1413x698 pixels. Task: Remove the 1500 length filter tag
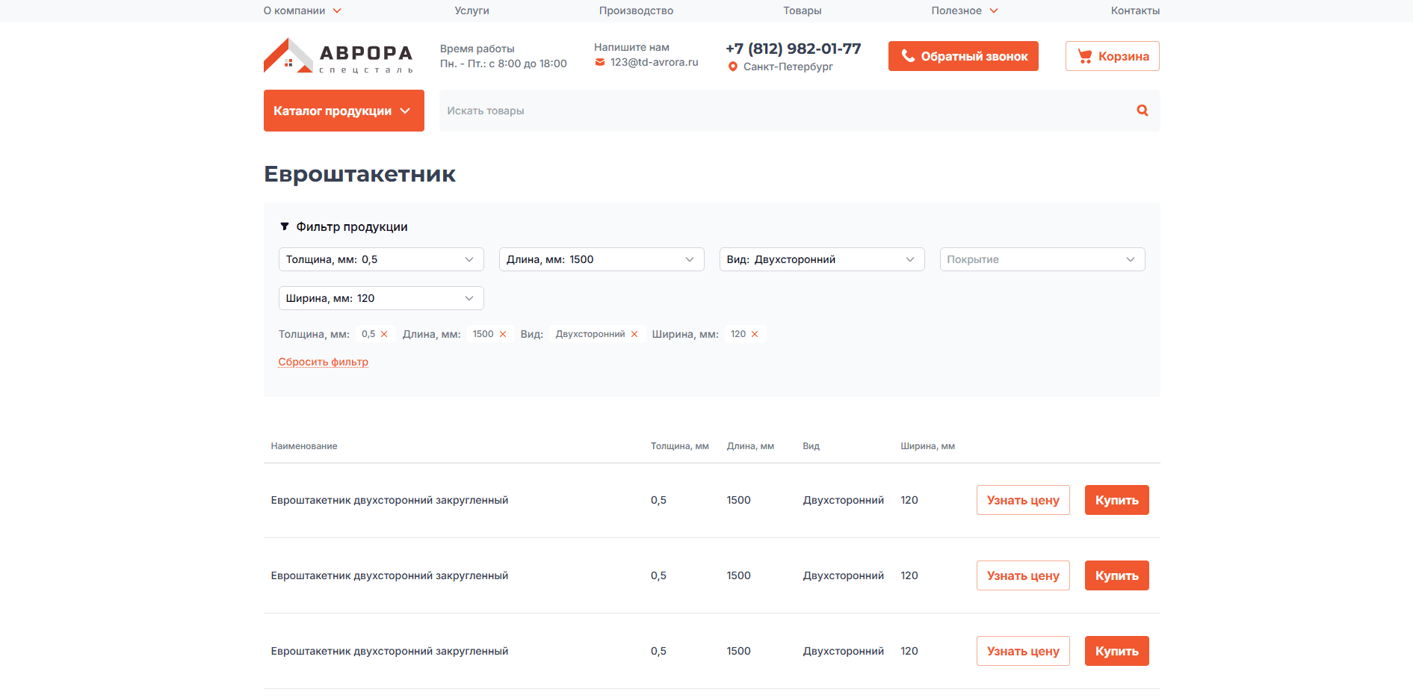(503, 334)
